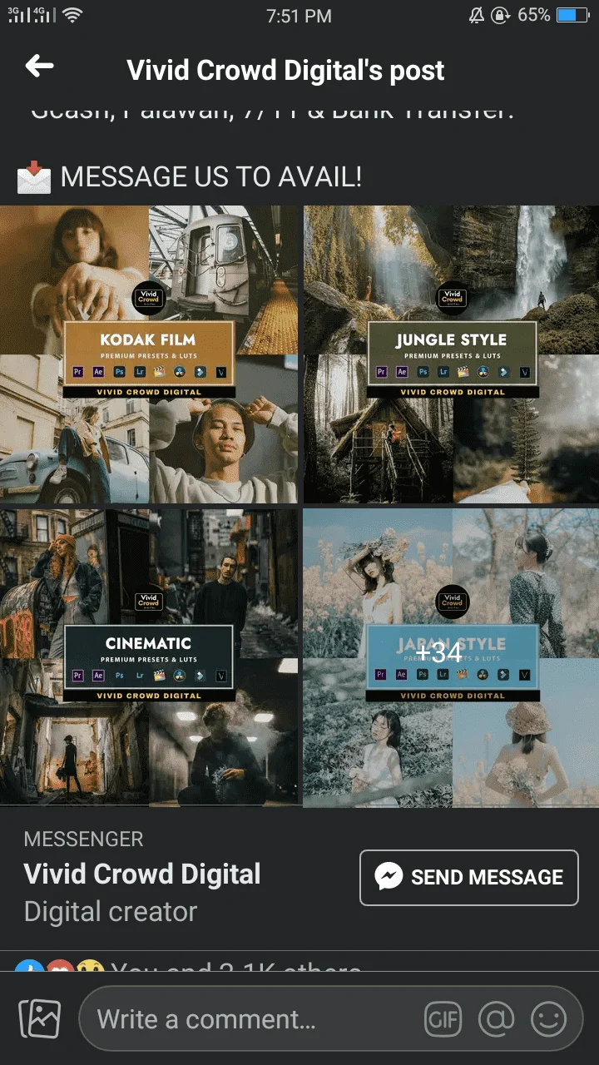Screen dimensions: 599x1065
Task: Open the gallery picker in the comment bar
Action: click(x=40, y=1019)
